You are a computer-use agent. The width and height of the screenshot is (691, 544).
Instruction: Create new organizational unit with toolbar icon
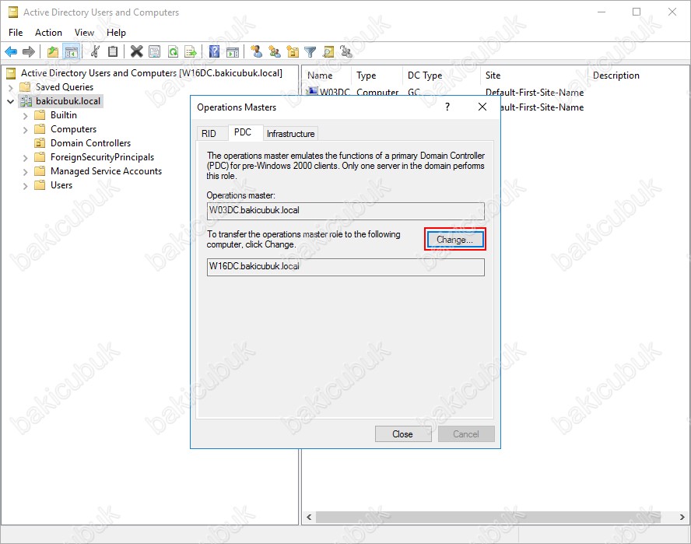coord(293,52)
